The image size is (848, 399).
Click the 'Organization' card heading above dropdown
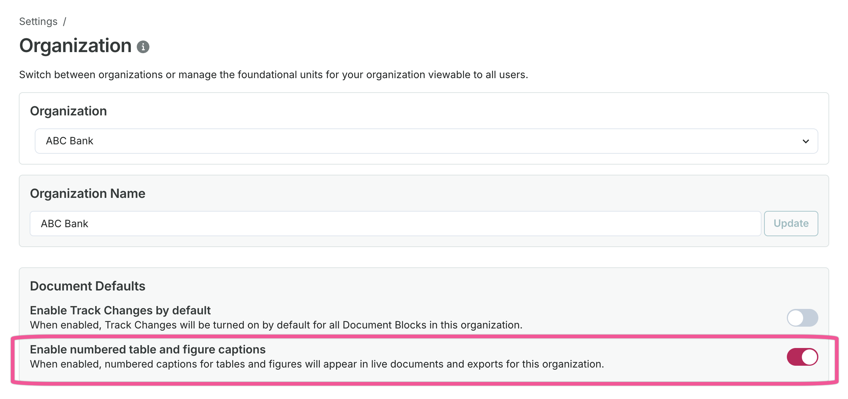coord(68,111)
